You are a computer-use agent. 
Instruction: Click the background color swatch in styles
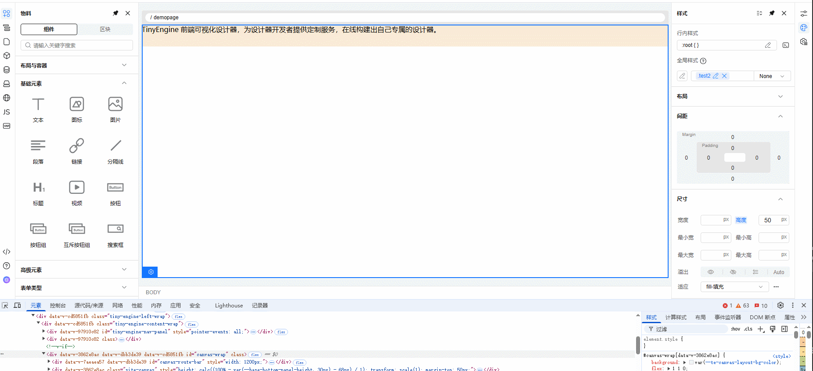[x=691, y=362]
